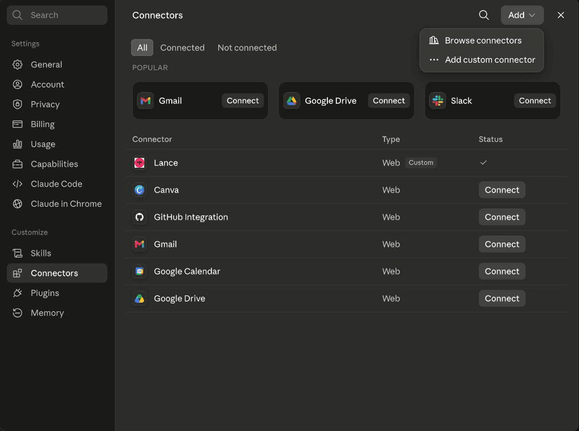This screenshot has width=579, height=431.
Task: Click the Google Drive icon in connector list
Action: coord(140,298)
